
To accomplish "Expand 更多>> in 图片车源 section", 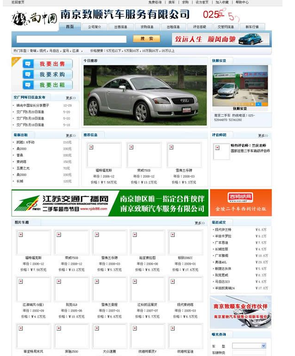I will click(200, 223).
